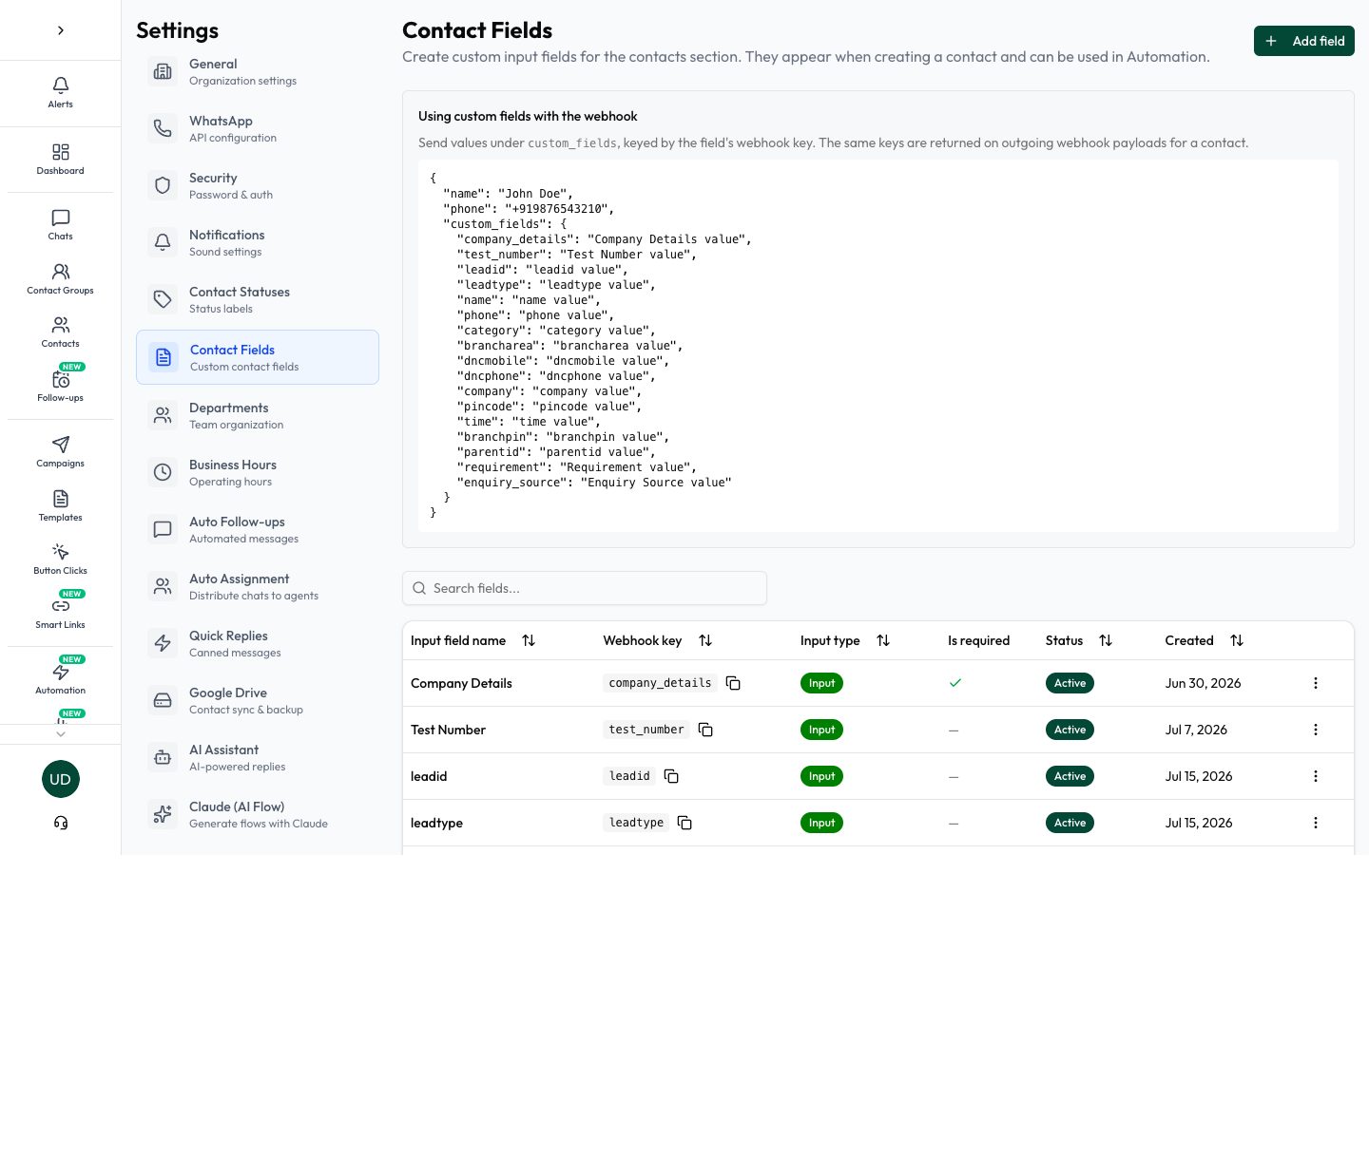Image resolution: width=1369 pixels, height=1158 pixels.
Task: Open row actions for leadtype
Action: pyautogui.click(x=1316, y=823)
